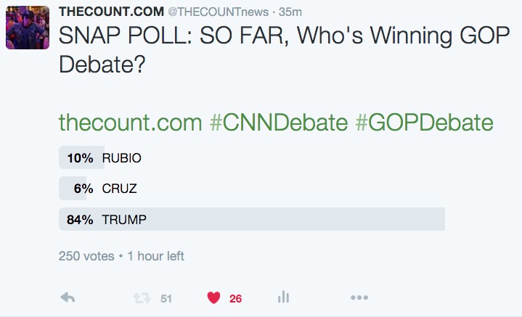Click THECOUNT.COM profile avatar
This screenshot has width=522, height=317.
27,28
